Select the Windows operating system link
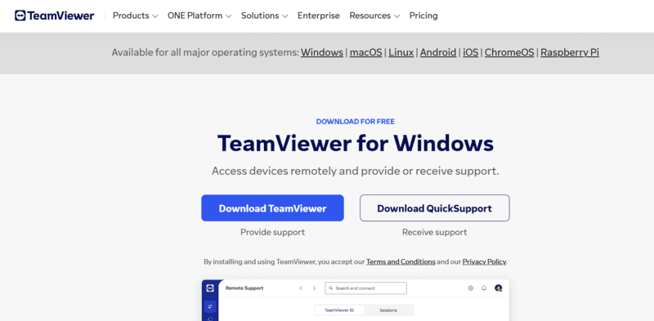The width and height of the screenshot is (654, 321). pyautogui.click(x=322, y=52)
